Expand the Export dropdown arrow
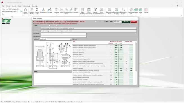 pos(140,14)
